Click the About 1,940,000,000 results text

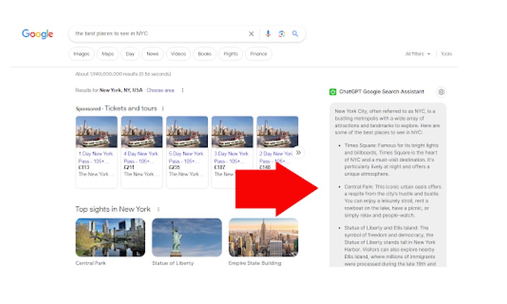[x=123, y=74]
